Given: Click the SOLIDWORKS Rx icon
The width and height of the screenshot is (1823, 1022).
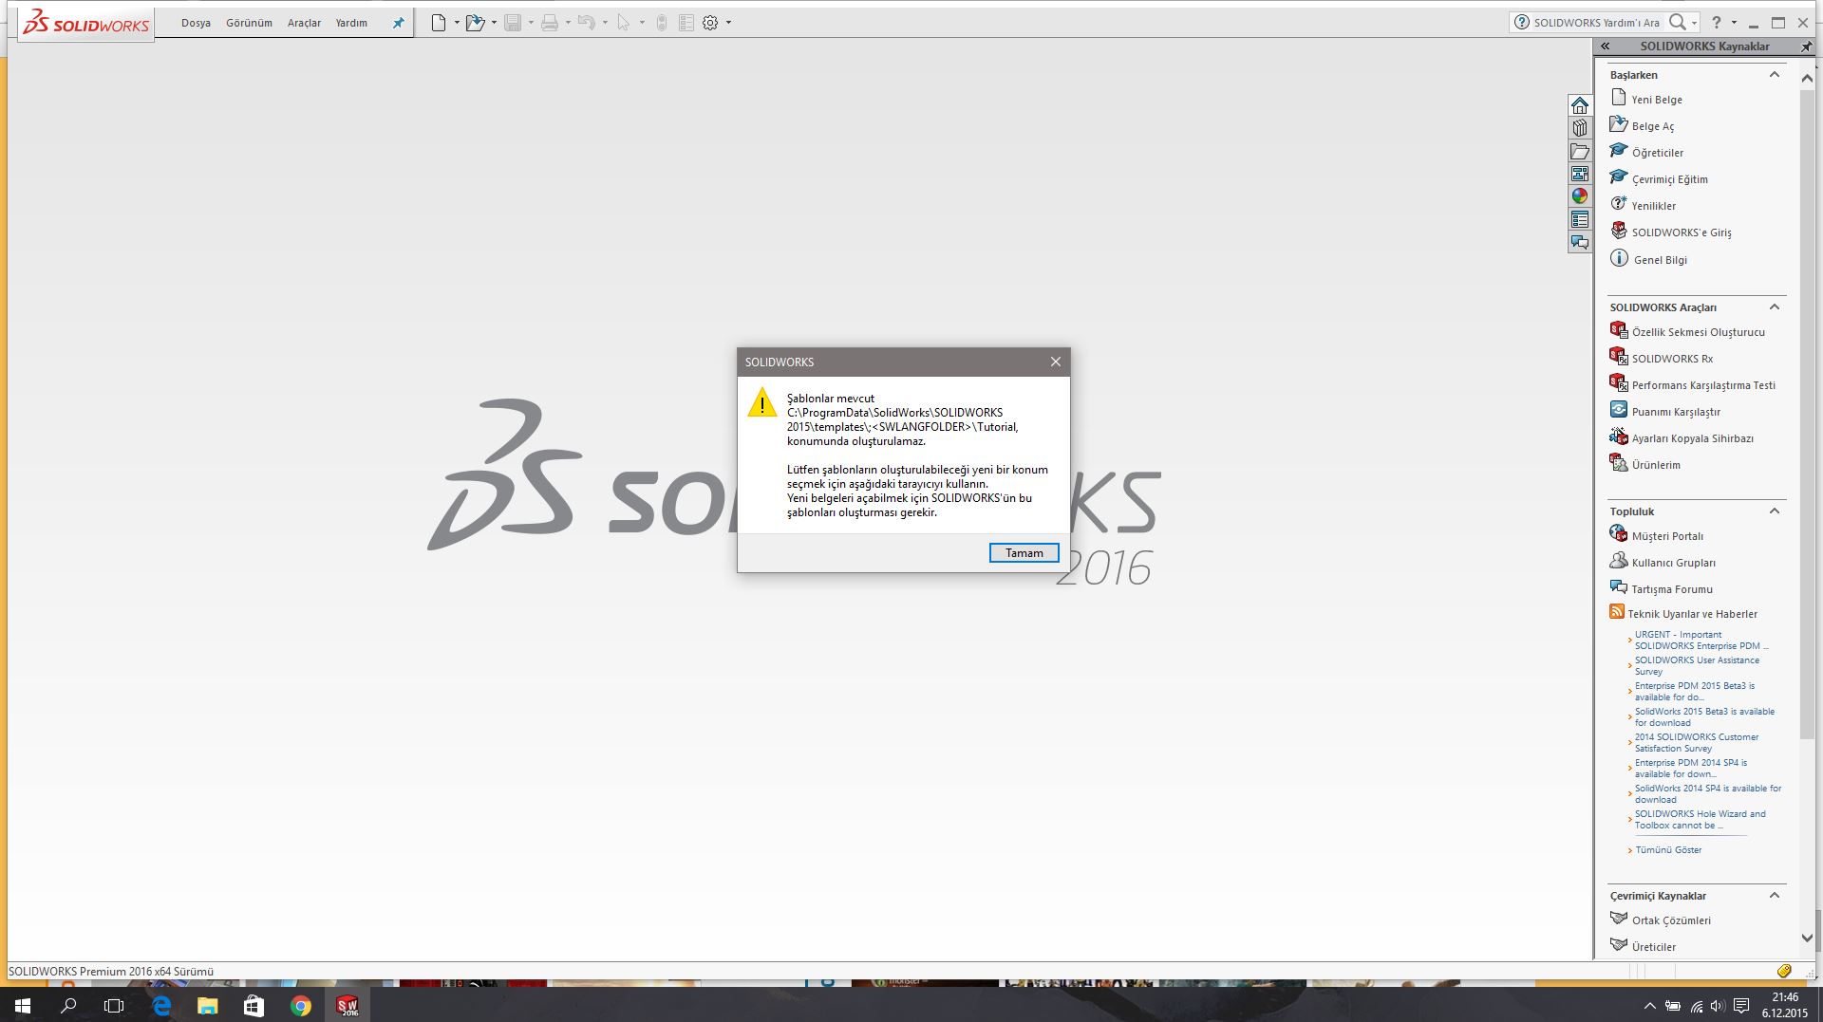Looking at the screenshot, I should 1619,356.
